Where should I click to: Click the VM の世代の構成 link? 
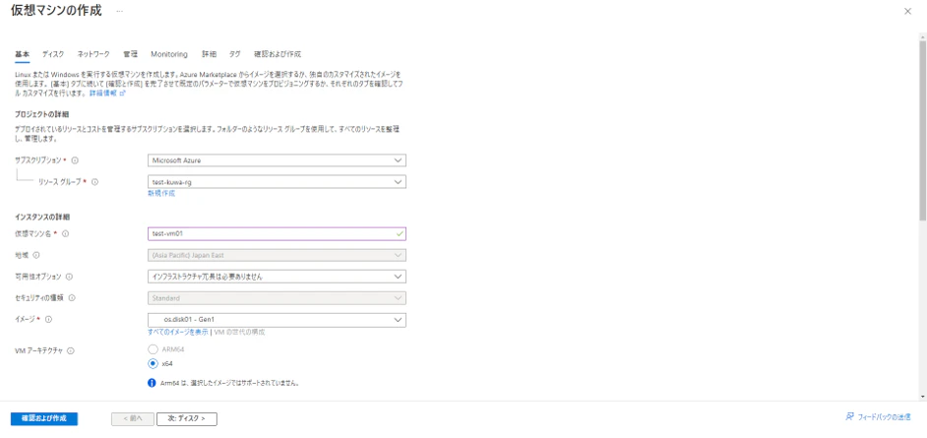point(238,333)
